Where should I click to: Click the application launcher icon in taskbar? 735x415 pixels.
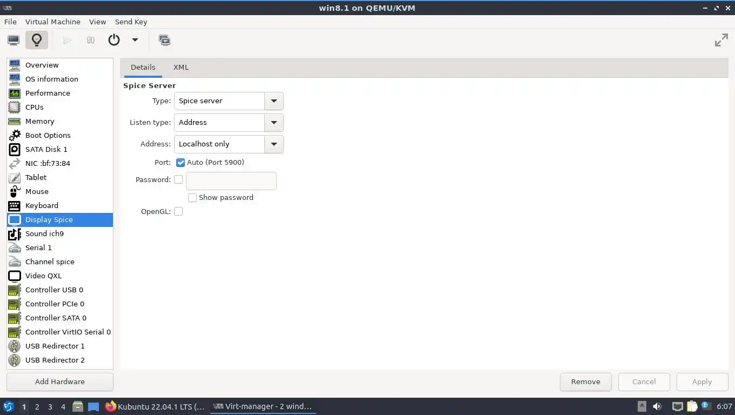[8, 406]
